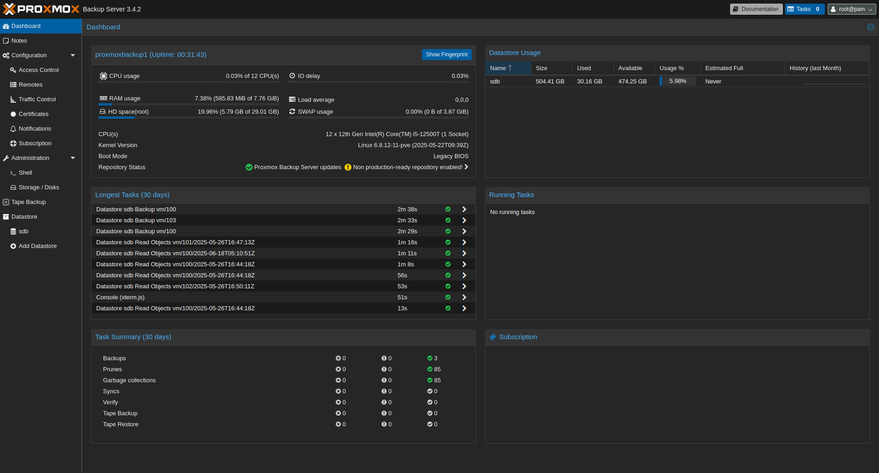The height and width of the screenshot is (473, 879).
Task: Open the Datastore sidebar section
Action: [41, 217]
